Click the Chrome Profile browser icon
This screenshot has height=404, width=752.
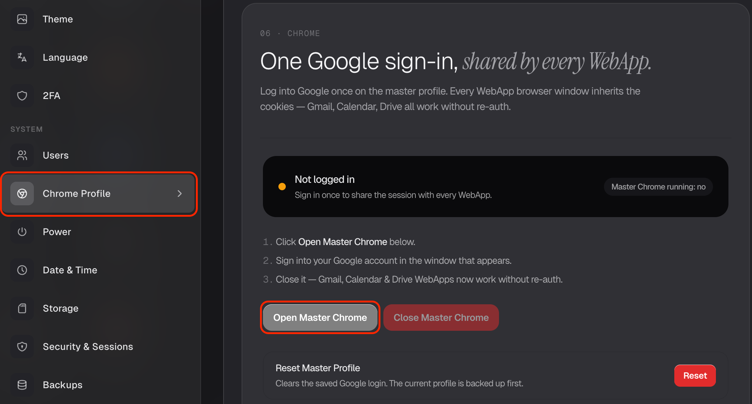[x=22, y=194]
